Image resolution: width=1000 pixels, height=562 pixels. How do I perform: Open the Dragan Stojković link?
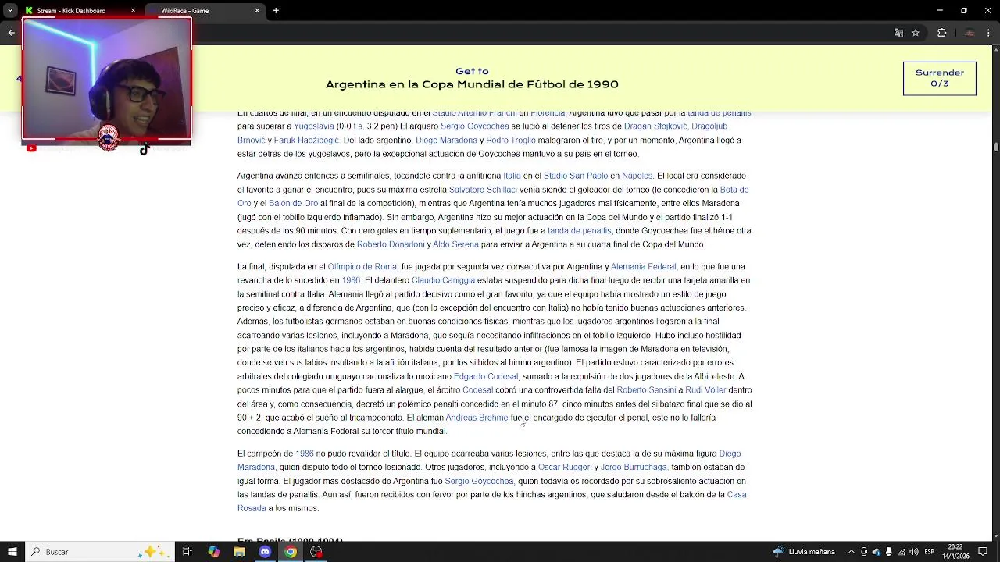coord(655,126)
